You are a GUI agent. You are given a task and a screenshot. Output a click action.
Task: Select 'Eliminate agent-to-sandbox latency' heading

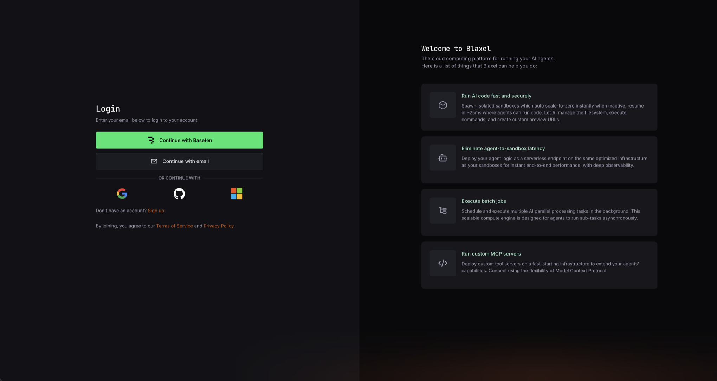503,148
